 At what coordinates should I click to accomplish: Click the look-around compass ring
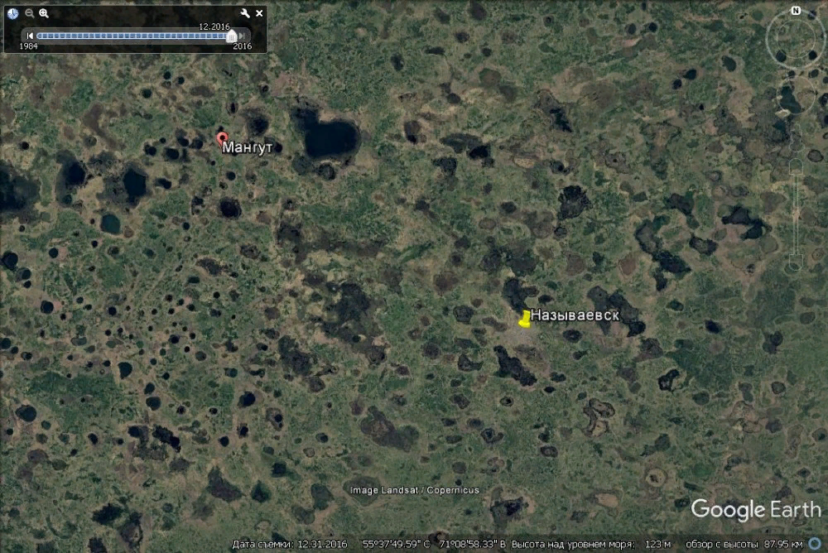point(795,39)
